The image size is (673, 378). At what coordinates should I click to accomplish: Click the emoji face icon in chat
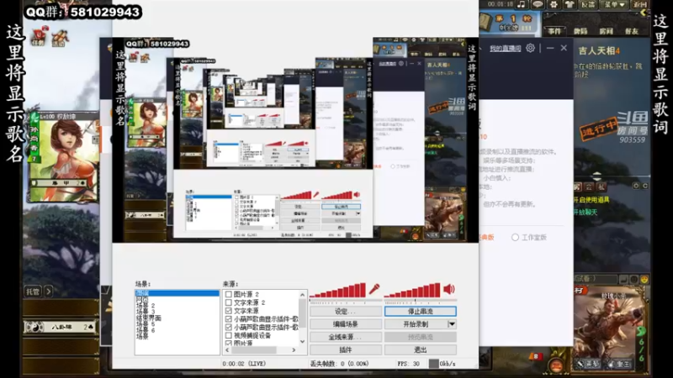(x=644, y=280)
